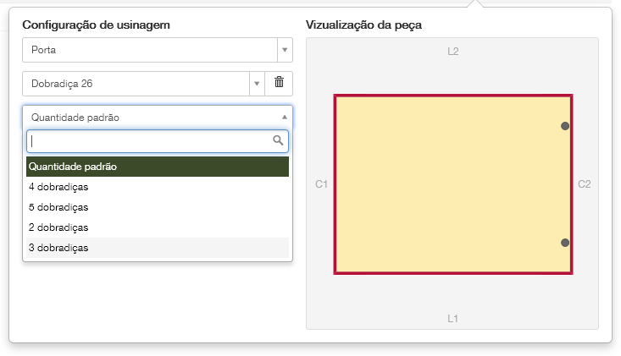This screenshot has width=621, height=356.
Task: Pick the 2 dobradiças option
Action: [x=158, y=227]
